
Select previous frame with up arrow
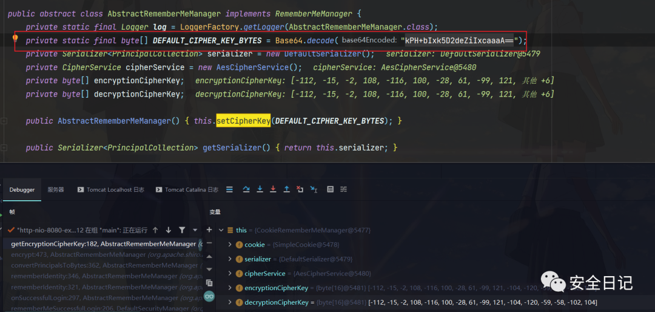pos(155,230)
